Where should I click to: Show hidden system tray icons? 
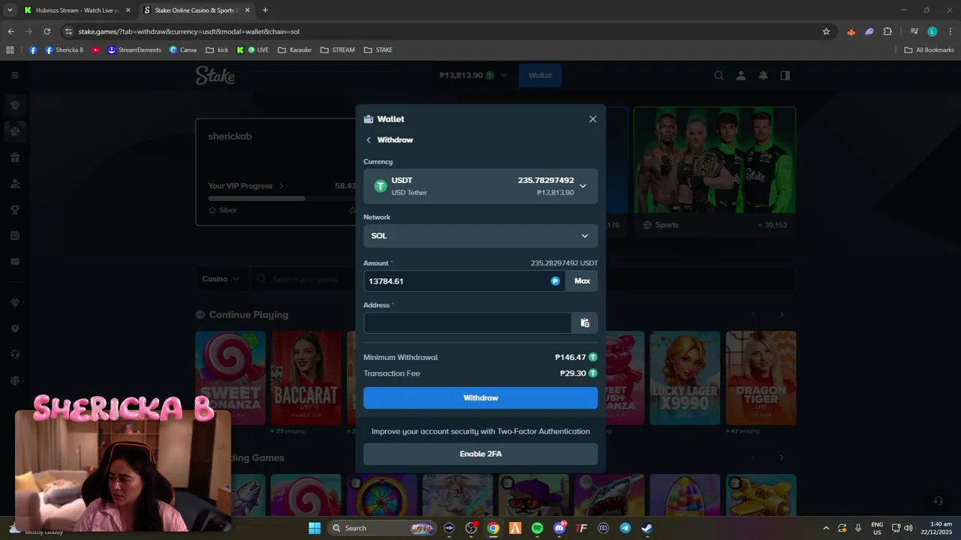(826, 528)
